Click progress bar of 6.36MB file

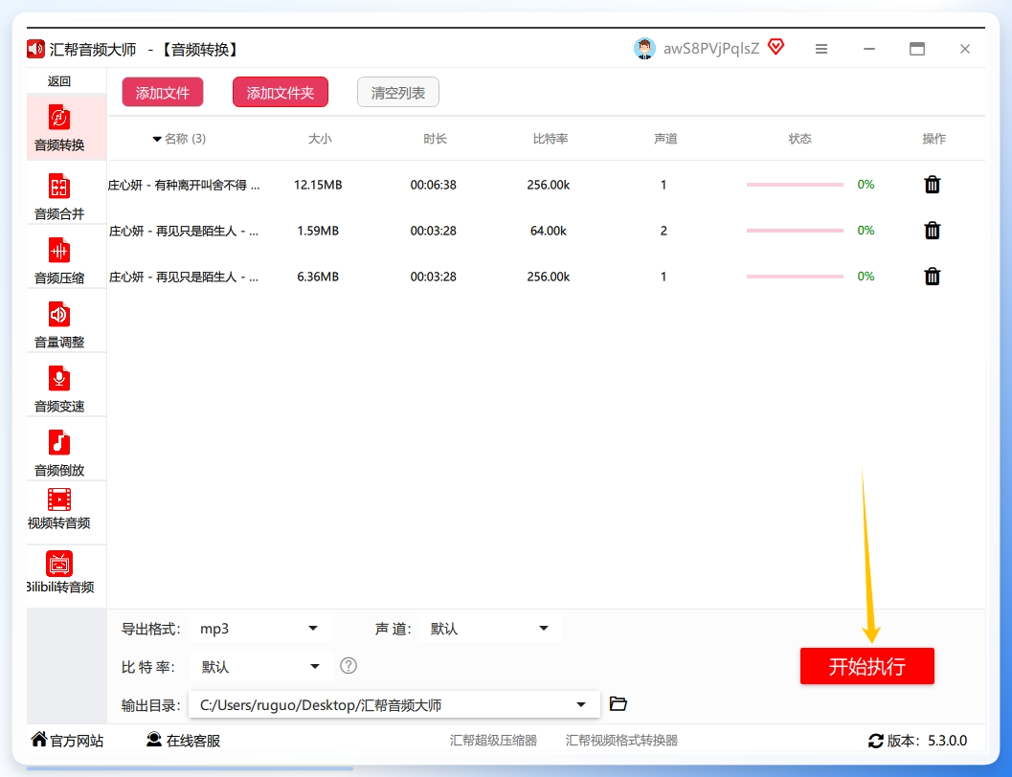[795, 277]
